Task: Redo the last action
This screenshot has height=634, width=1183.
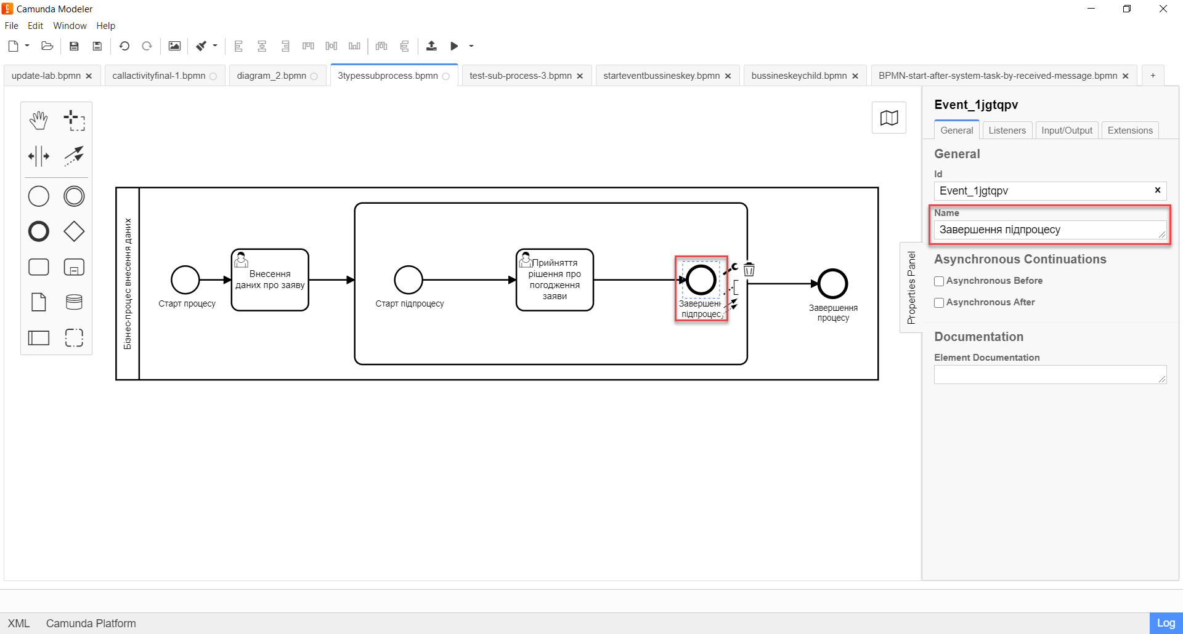Action: point(147,46)
